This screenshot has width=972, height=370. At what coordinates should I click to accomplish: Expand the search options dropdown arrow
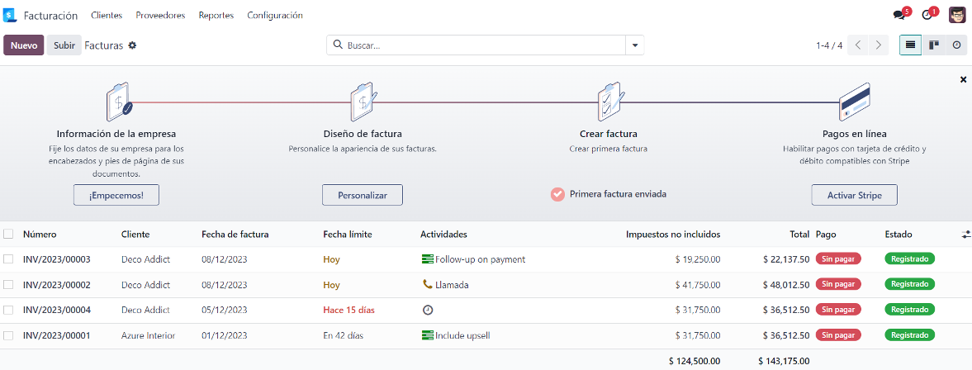click(634, 45)
